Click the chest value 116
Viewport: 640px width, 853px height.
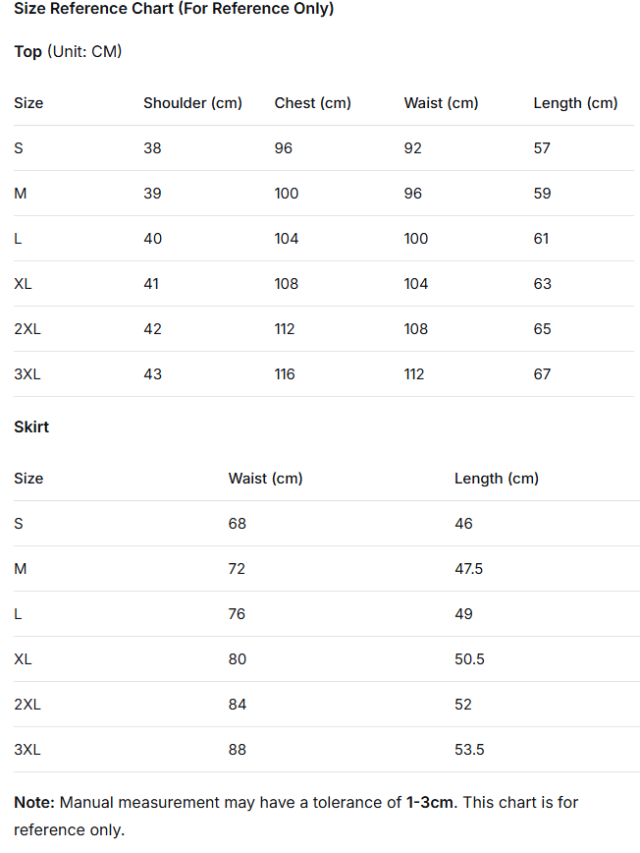[285, 374]
